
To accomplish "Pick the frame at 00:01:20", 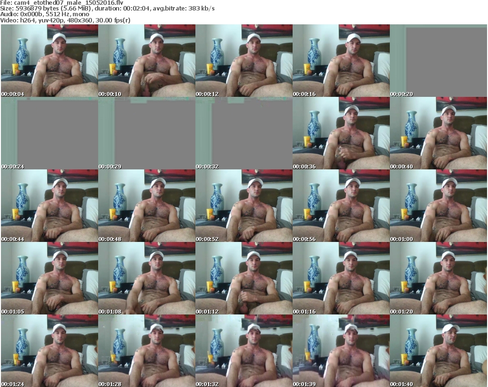I will [438, 278].
